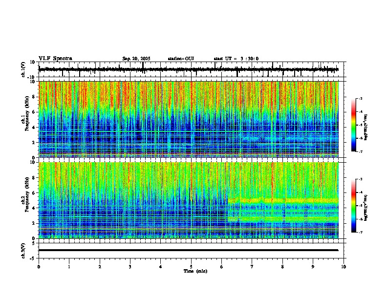Click the ch.2 color scale bar
Screen dimensions: 387x299
click(354, 206)
